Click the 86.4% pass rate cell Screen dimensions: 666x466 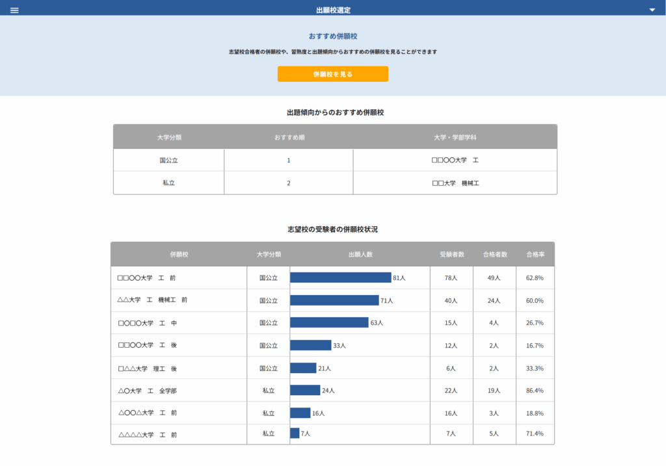point(535,391)
